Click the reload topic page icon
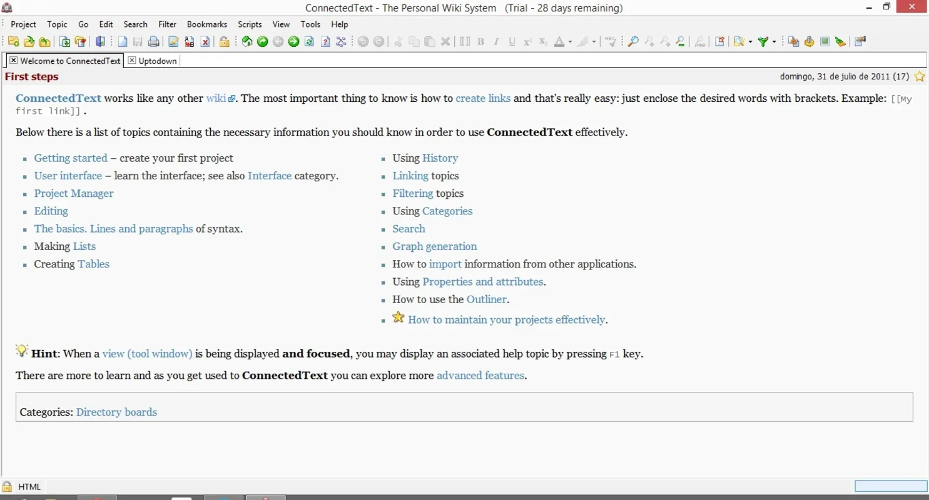 [309, 42]
